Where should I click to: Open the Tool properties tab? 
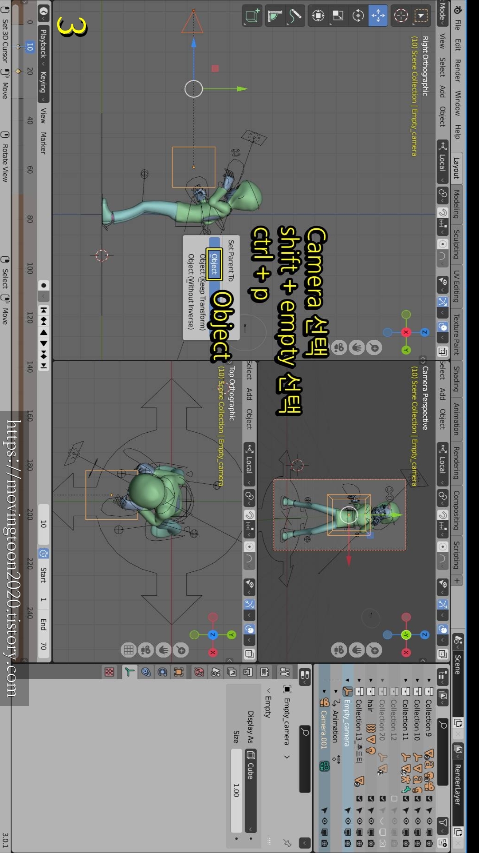point(285,672)
